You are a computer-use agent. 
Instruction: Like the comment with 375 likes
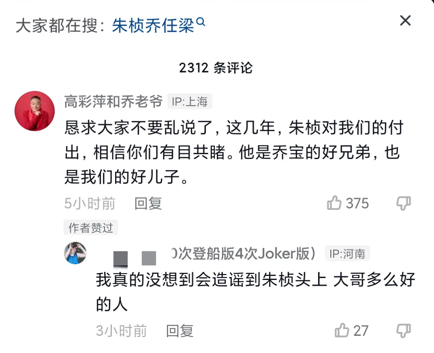tap(334, 203)
